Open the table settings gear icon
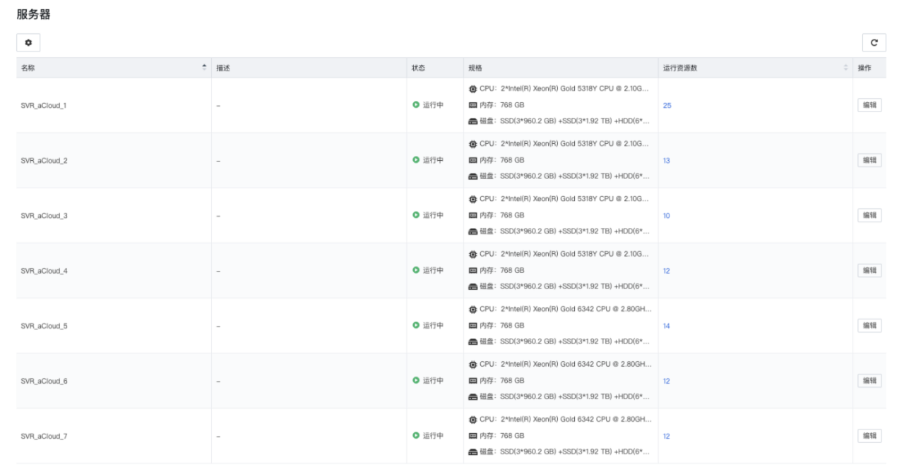Image resolution: width=904 pixels, height=474 pixels. (28, 43)
